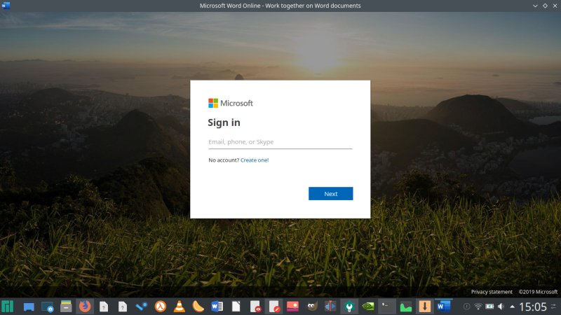
Task: Open Steam from the taskbar
Action: [x=142, y=306]
